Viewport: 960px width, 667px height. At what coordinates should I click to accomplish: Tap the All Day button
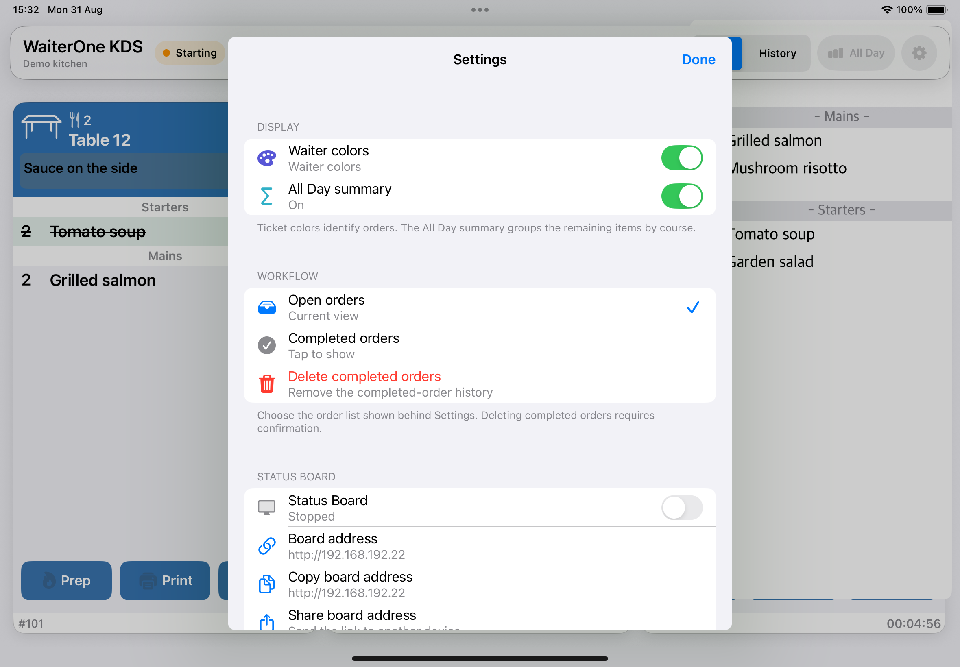pos(855,53)
